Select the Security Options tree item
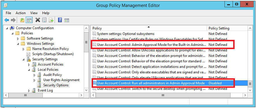Image resolution: width=256 pixels, height=108 pixels. pyautogui.click(x=56, y=85)
